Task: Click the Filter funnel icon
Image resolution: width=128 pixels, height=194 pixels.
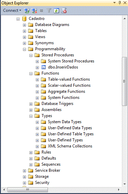Action: [49, 11]
